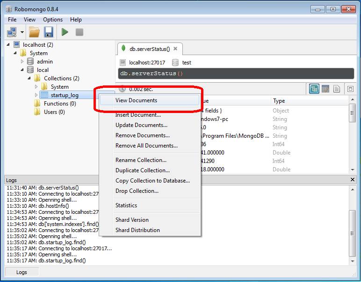Image resolution: width=361 pixels, height=282 pixels.
Task: Expand the admin database node
Action: click(x=22, y=62)
